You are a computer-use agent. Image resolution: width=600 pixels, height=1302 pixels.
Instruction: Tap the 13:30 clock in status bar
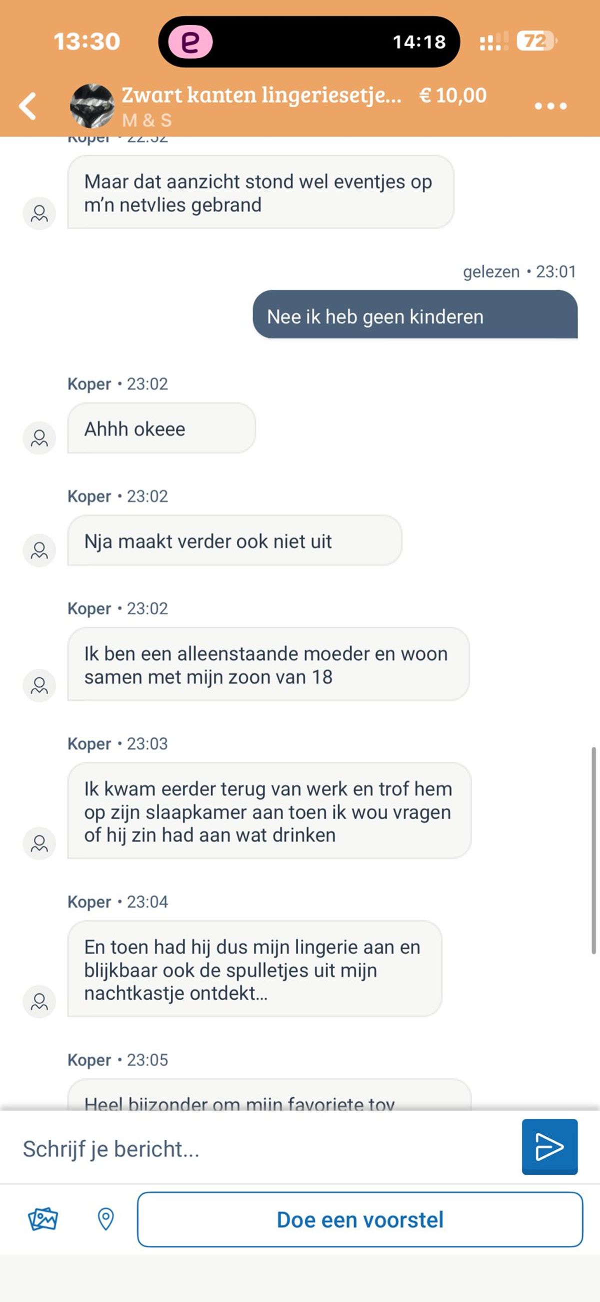pos(87,42)
